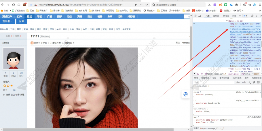Switch to the 网络 DevTools tab
Image resolution: width=262 pixels, height=131 pixels.
tap(234, 16)
